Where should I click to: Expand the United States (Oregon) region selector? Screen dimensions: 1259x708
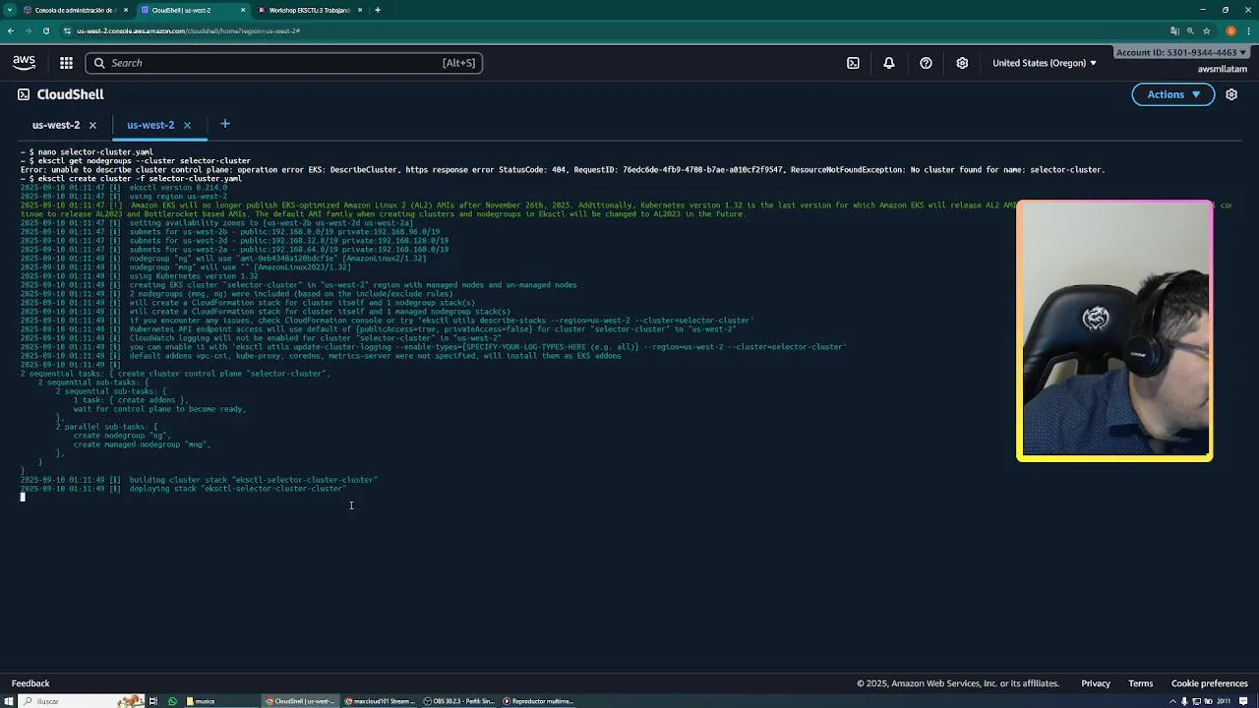click(1044, 63)
